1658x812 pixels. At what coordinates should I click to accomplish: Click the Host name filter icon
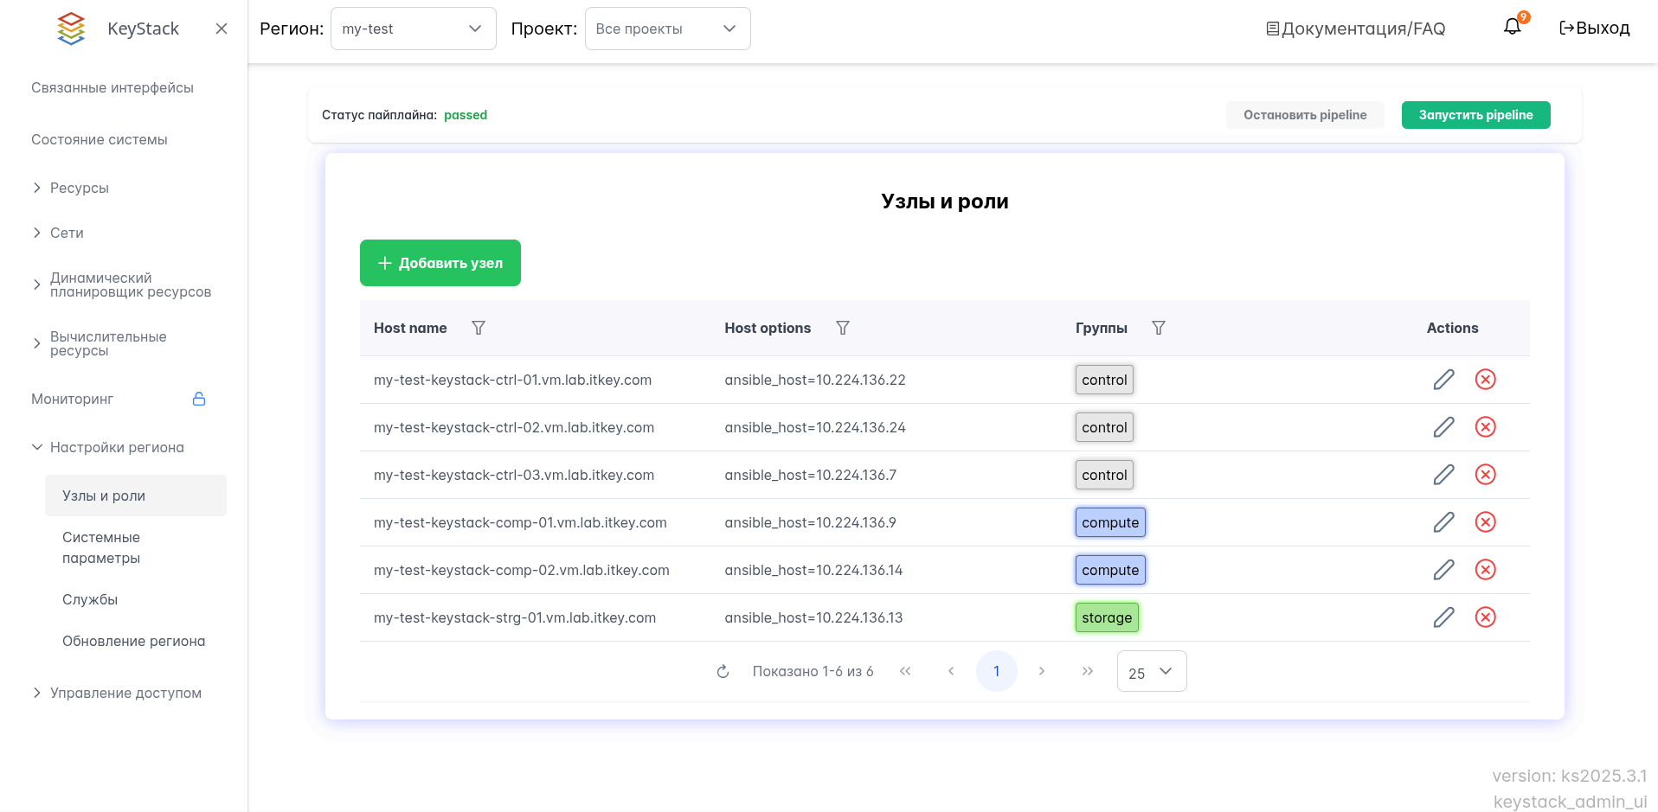tap(479, 328)
